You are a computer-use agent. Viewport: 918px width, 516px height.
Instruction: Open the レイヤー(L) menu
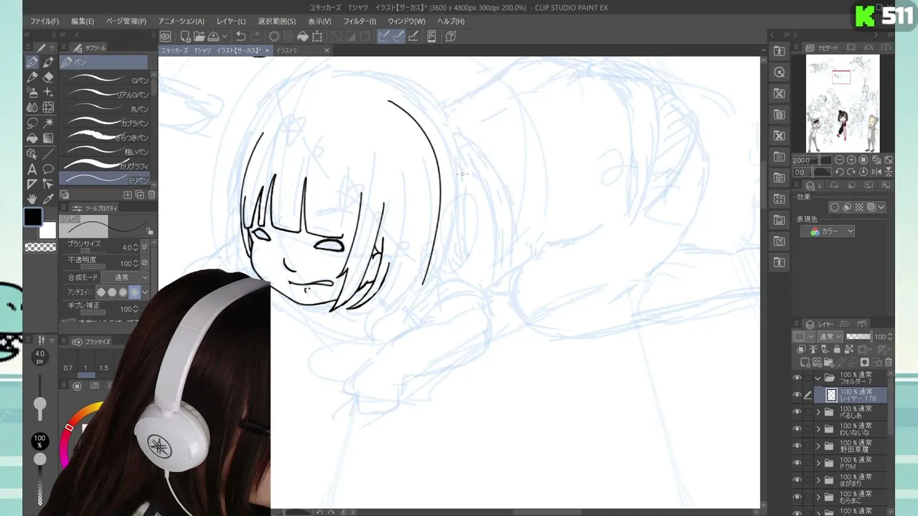coord(231,21)
